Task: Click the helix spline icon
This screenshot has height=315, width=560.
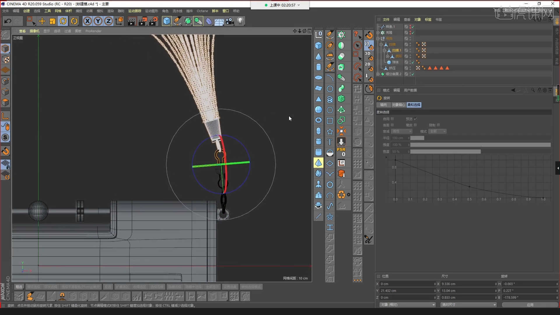Action: (330, 99)
